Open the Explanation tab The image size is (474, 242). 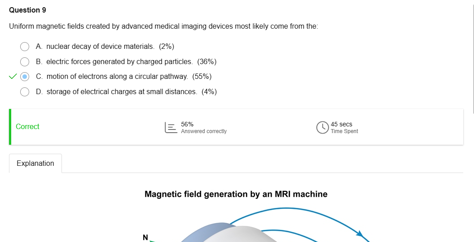(x=35, y=164)
